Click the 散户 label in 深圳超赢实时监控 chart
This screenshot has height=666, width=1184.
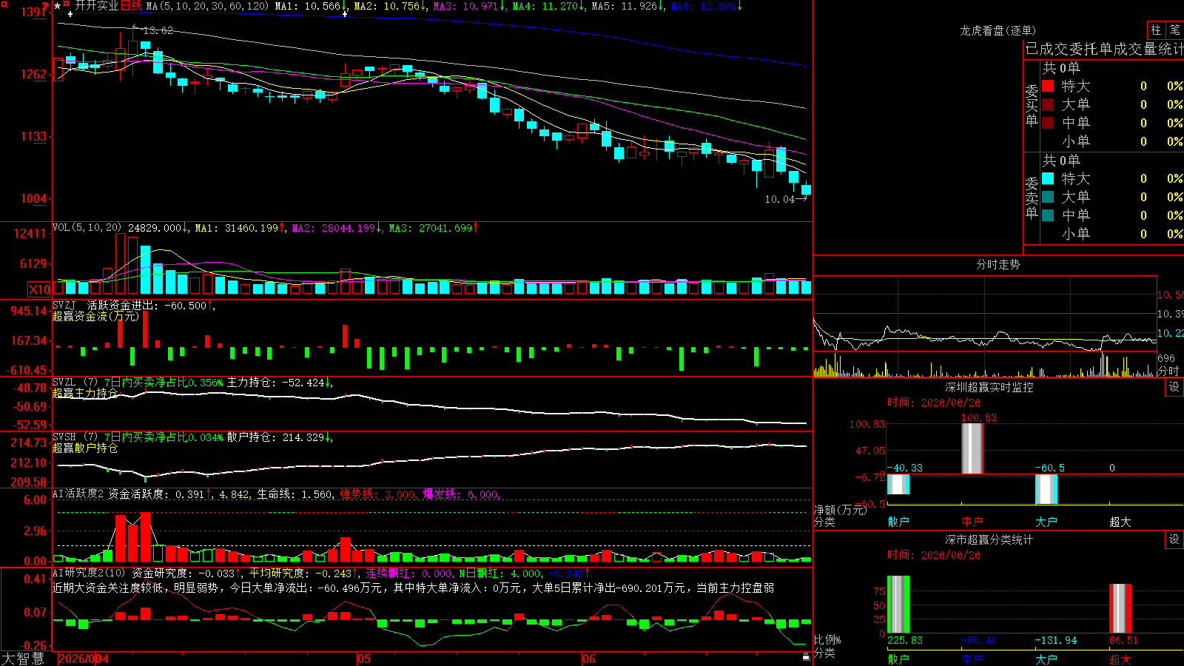898,522
